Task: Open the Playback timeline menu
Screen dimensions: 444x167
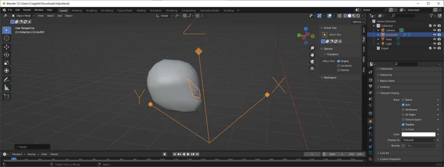Action: (18, 154)
